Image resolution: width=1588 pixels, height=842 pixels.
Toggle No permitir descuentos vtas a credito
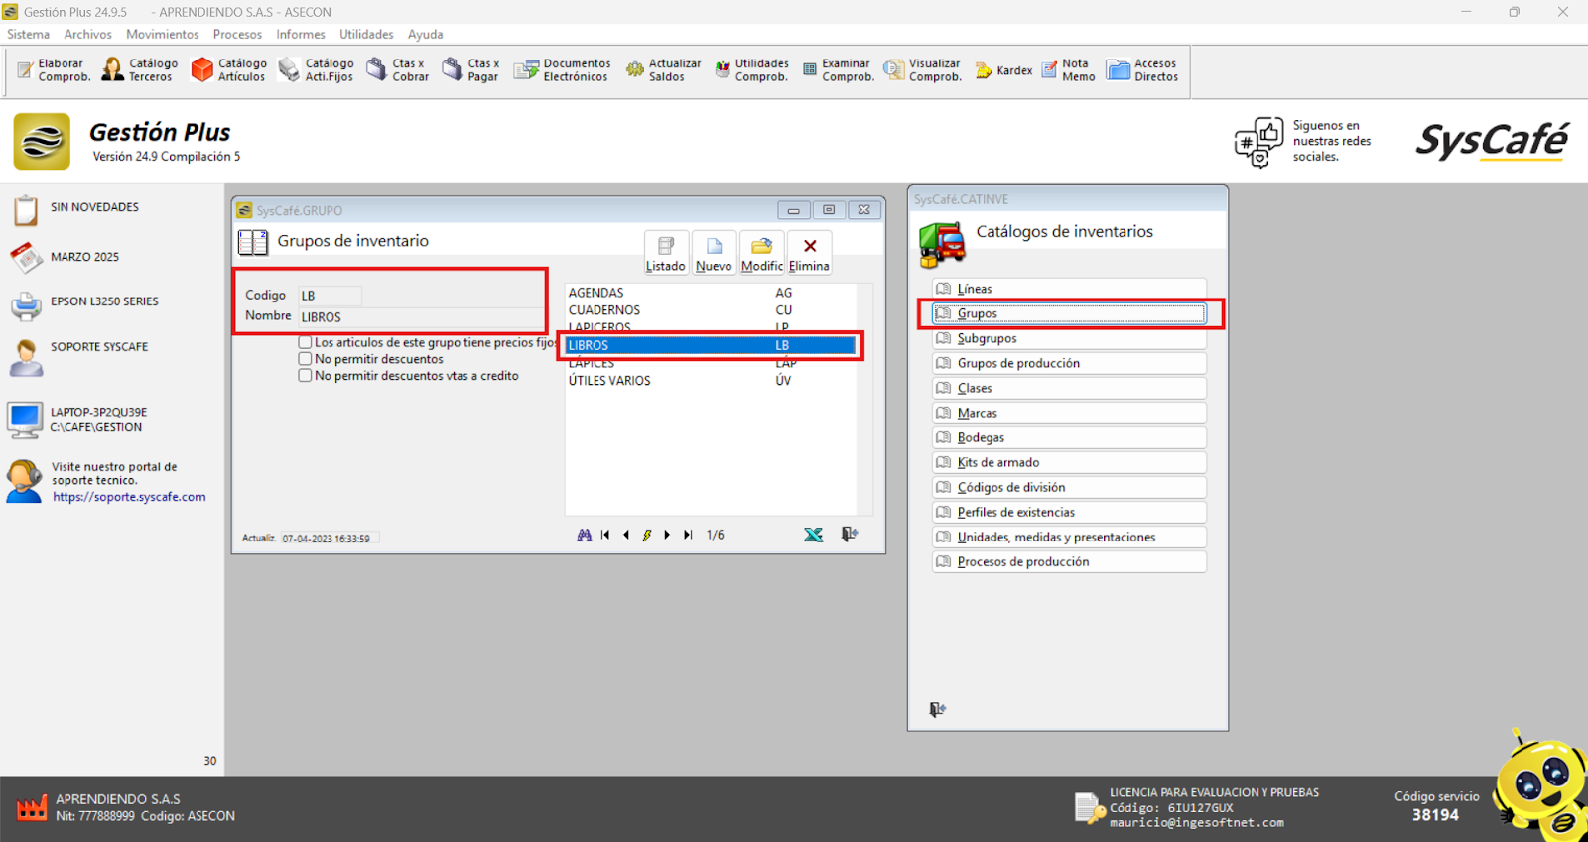(306, 376)
